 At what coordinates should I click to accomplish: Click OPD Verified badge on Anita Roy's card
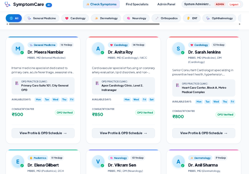145,113
